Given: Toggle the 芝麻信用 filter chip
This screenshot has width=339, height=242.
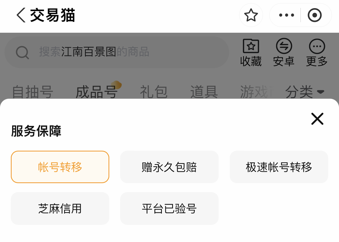Looking at the screenshot, I should point(60,208).
